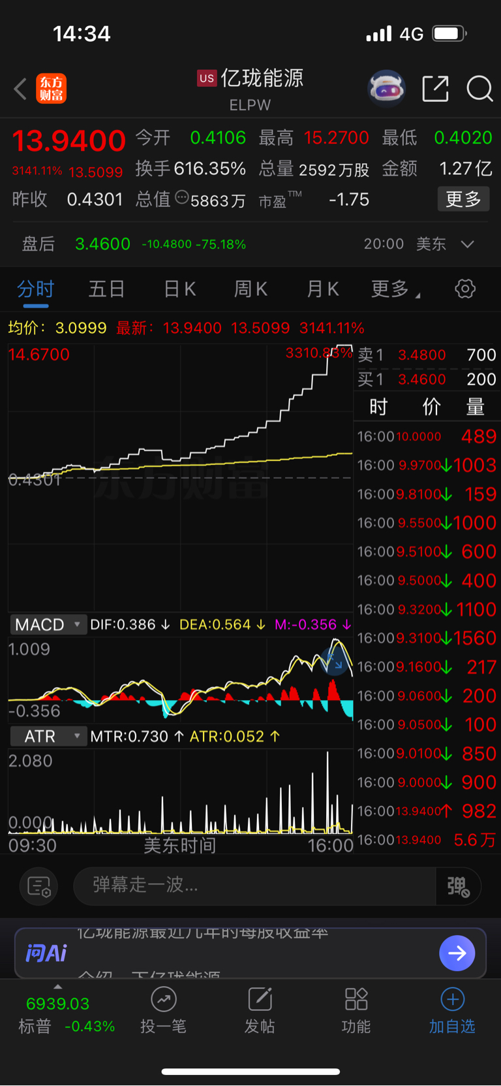Open chart settings gear icon
Viewport: 501px width, 1086px height.
(465, 289)
